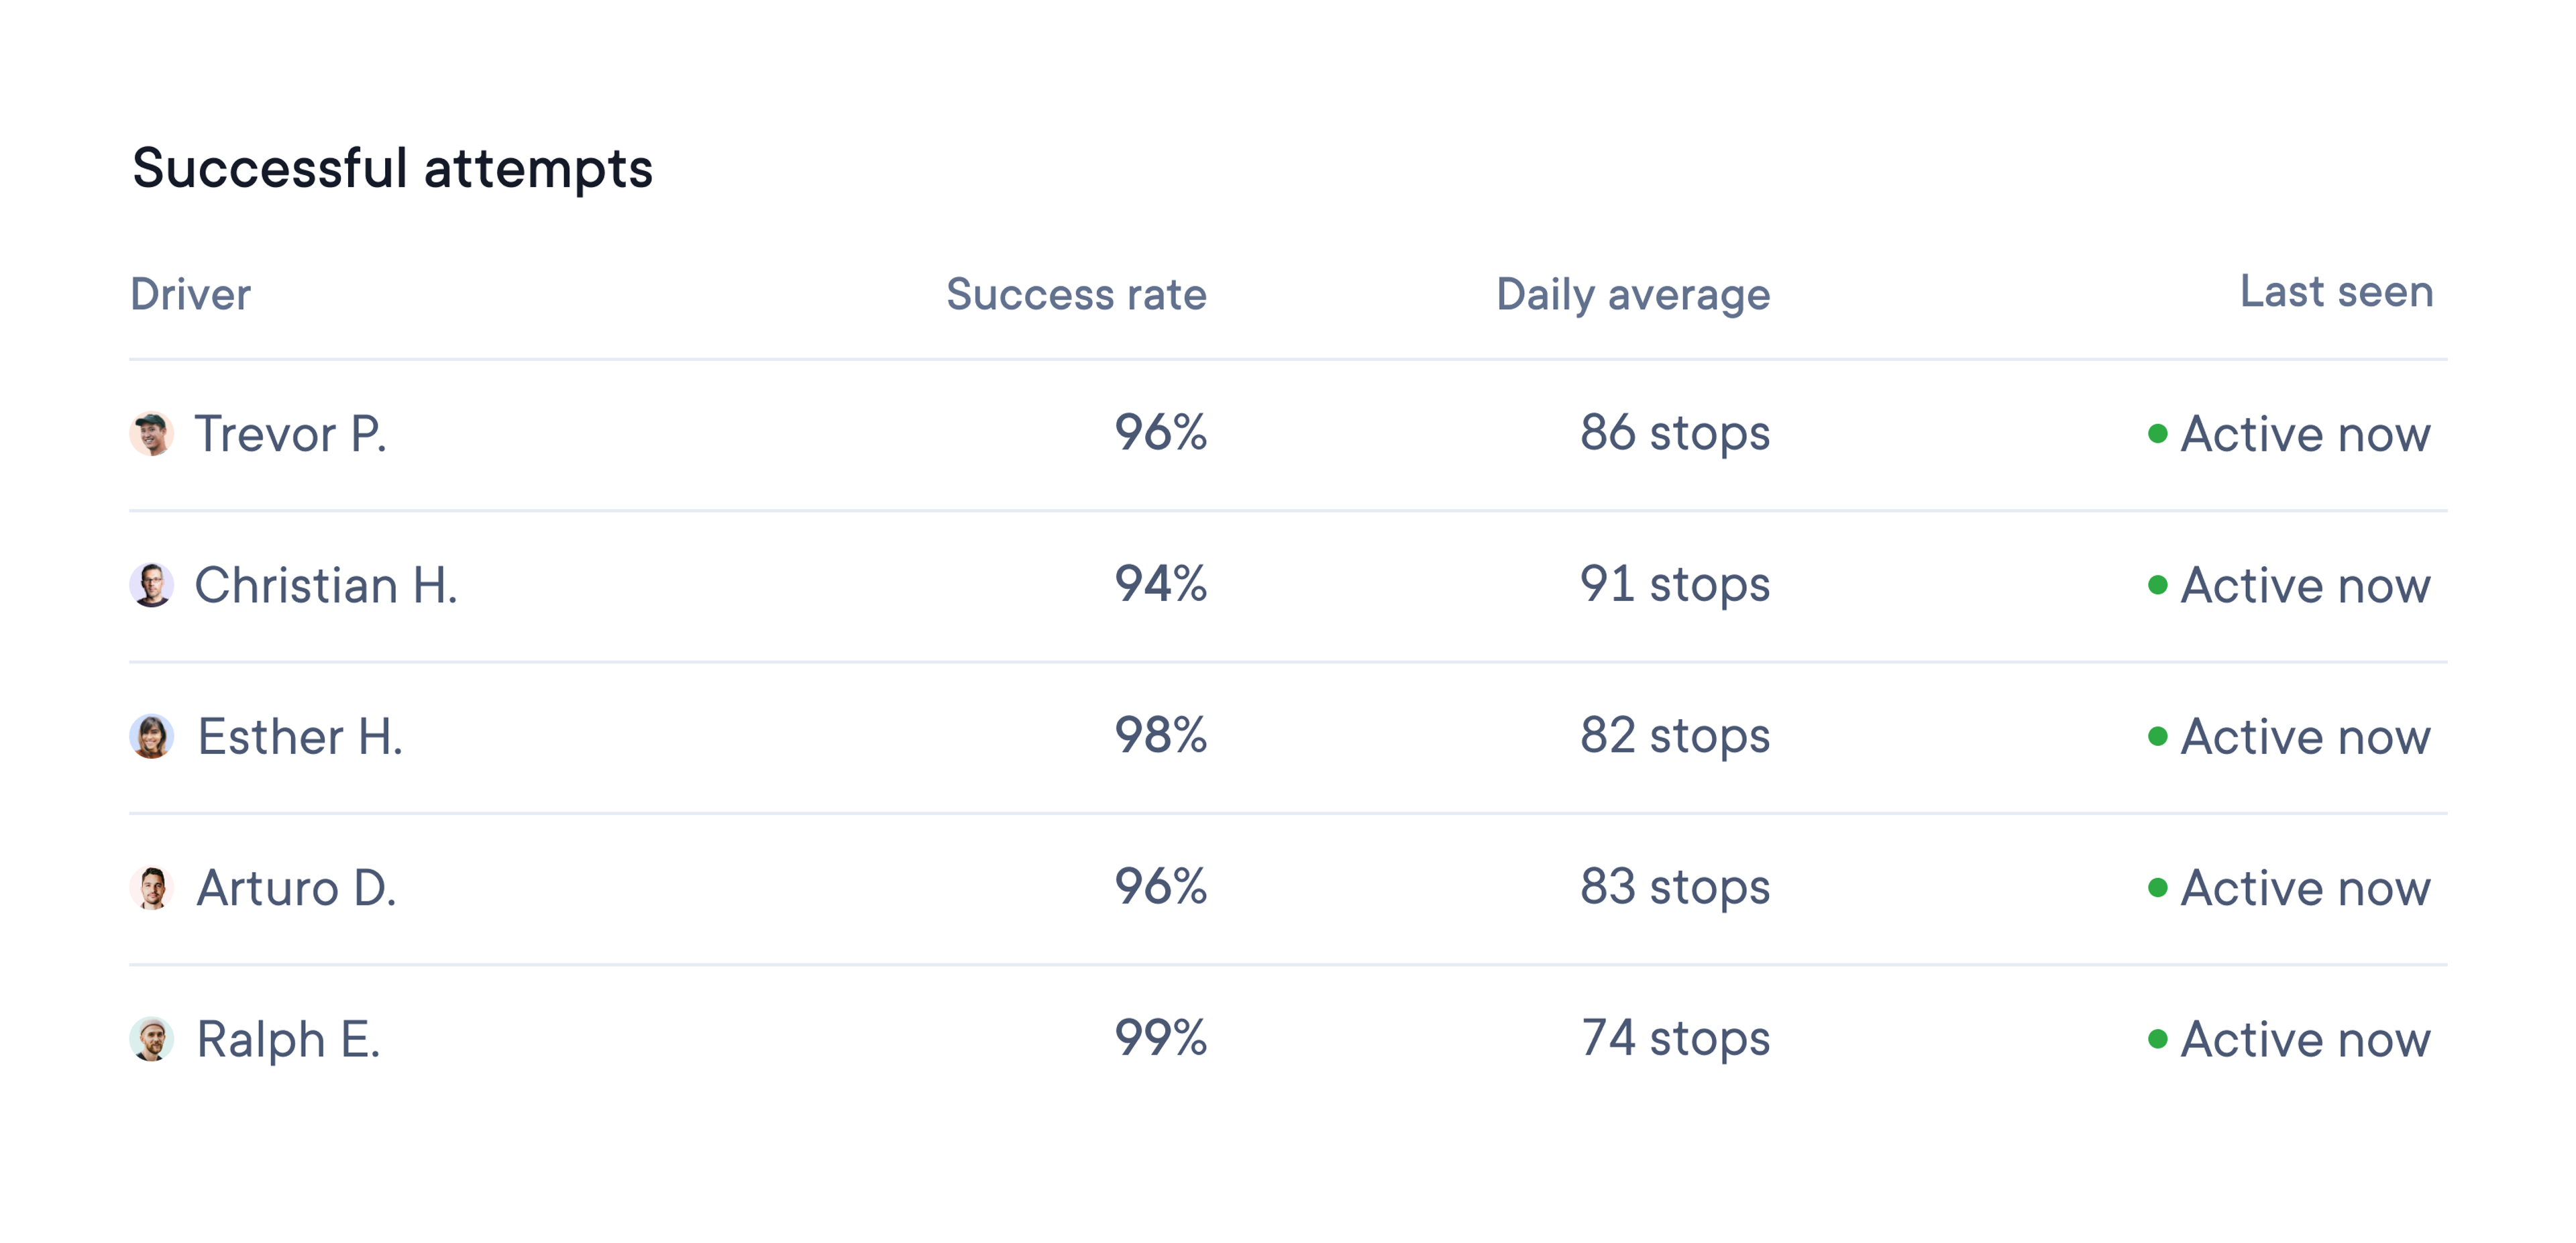The height and width of the screenshot is (1243, 2576).
Task: Open Esther H.'s driver details
Action: pyautogui.click(x=301, y=737)
